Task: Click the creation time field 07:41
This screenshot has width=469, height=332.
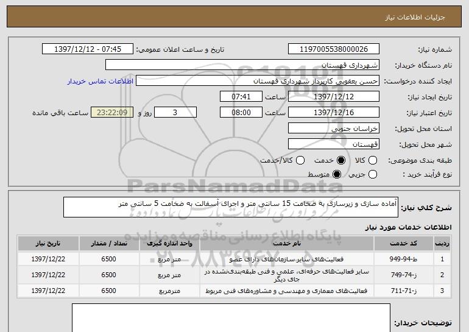Action: point(241,97)
